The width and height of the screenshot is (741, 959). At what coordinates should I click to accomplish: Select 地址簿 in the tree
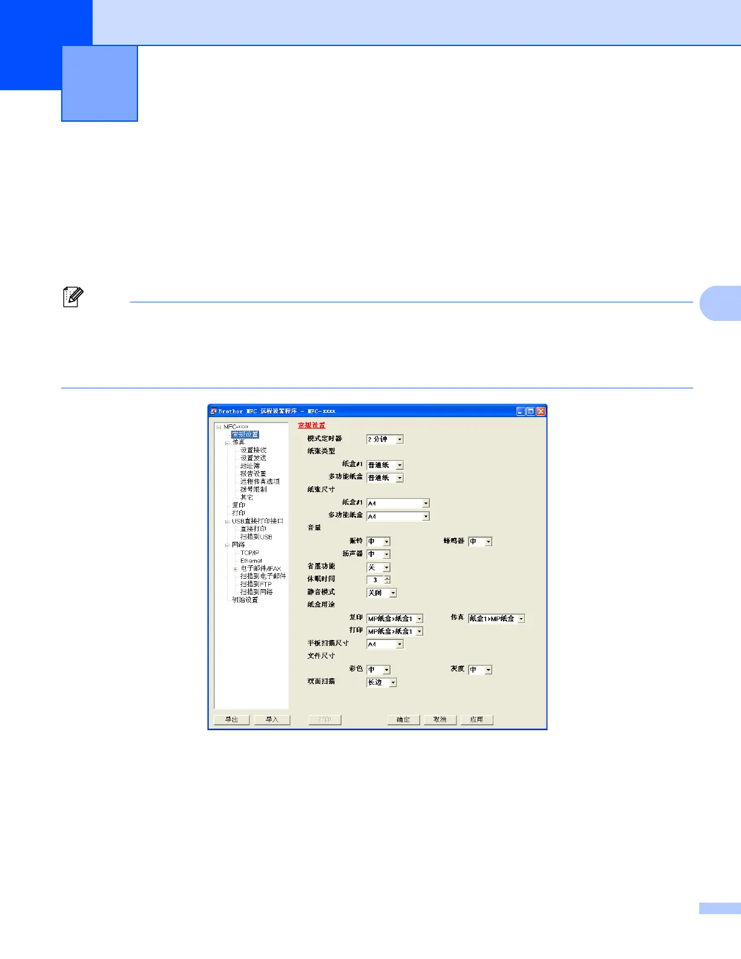pyautogui.click(x=249, y=466)
